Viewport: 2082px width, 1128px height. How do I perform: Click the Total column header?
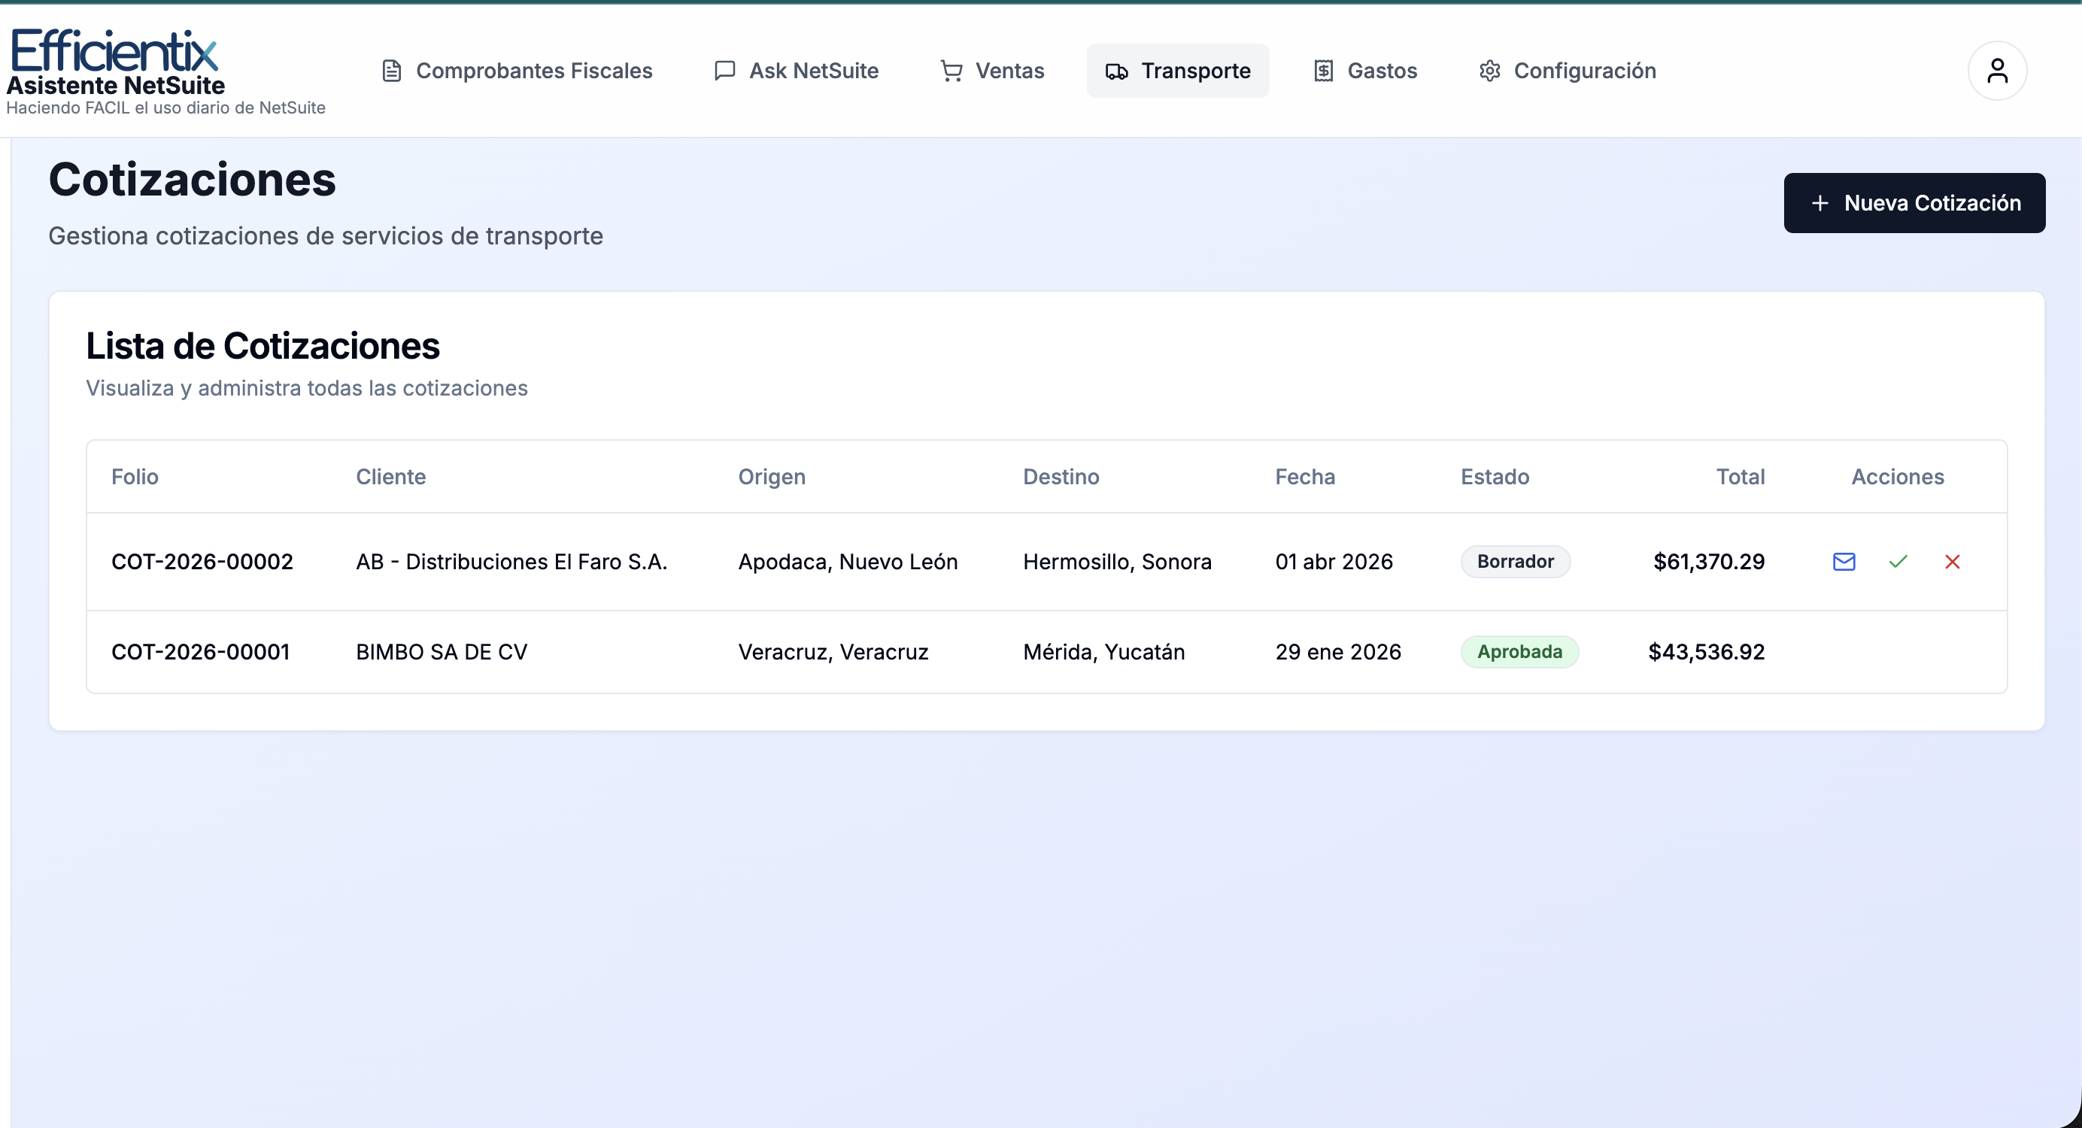click(1740, 477)
